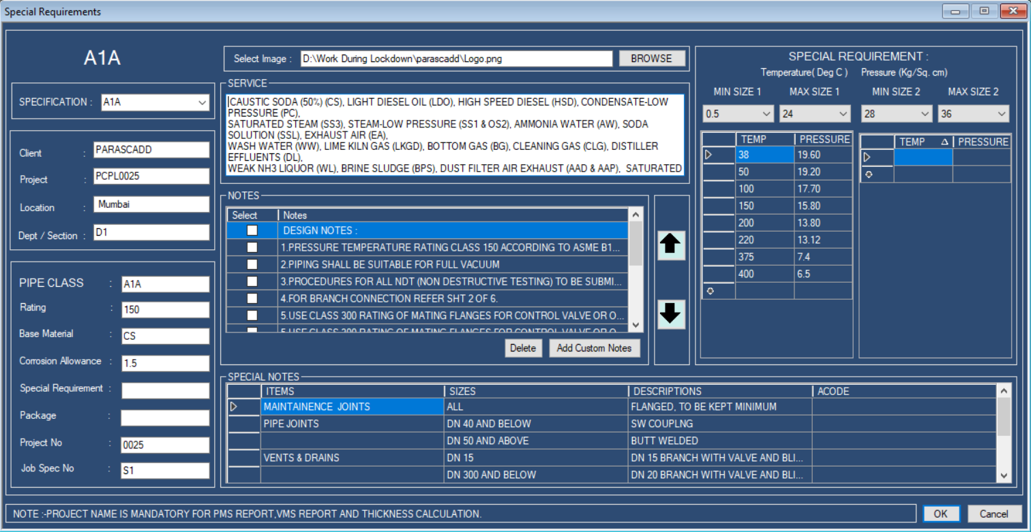Edit the Project field PCPL0025
The image size is (1031, 532).
click(x=151, y=176)
